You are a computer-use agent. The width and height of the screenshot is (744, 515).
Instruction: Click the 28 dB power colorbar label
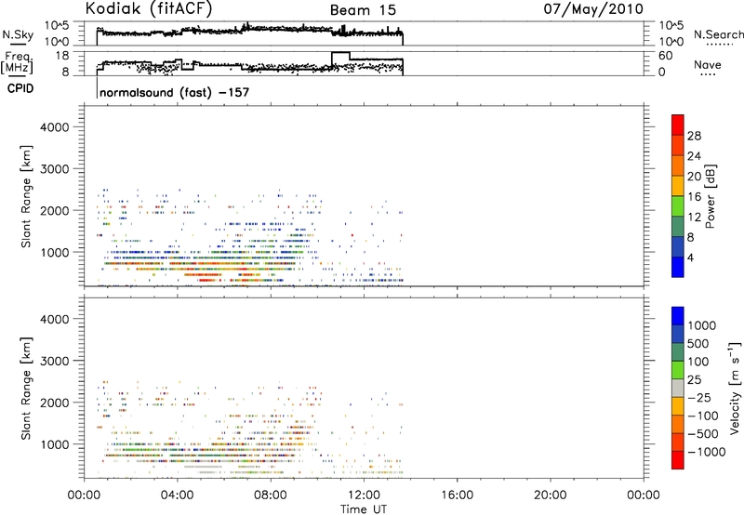694,136
